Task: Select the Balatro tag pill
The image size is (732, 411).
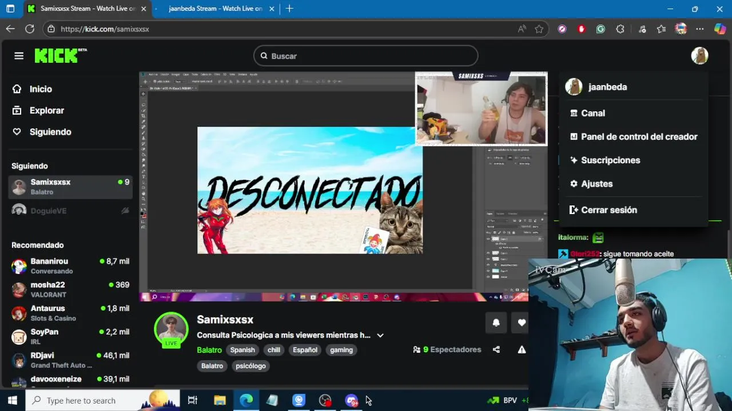Action: pos(212,366)
